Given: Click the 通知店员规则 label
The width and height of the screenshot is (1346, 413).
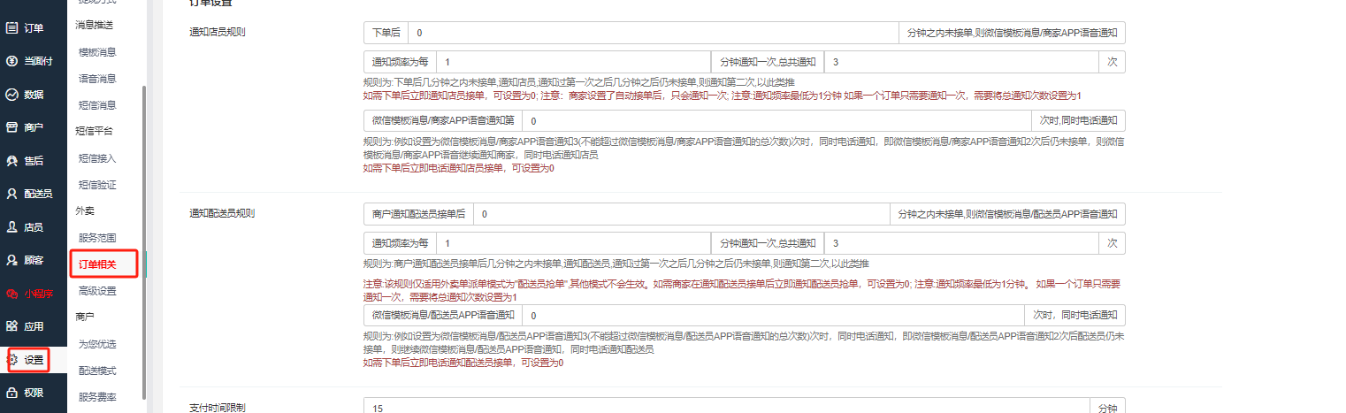Looking at the screenshot, I should [x=218, y=33].
